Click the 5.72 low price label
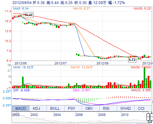This screenshot has height=124, width=153. tap(132, 60)
